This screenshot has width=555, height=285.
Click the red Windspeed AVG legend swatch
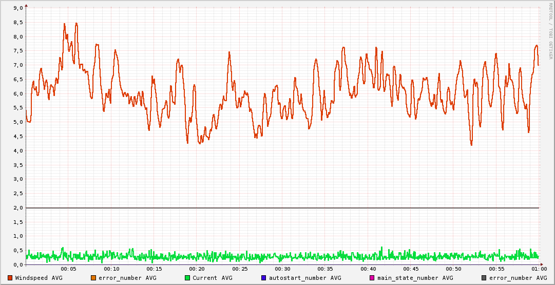[x=10, y=278]
